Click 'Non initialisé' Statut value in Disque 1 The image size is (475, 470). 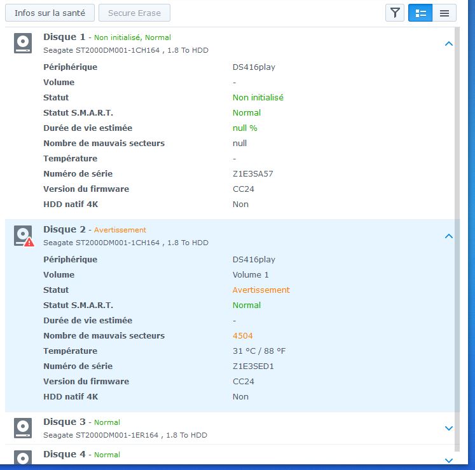tap(258, 97)
